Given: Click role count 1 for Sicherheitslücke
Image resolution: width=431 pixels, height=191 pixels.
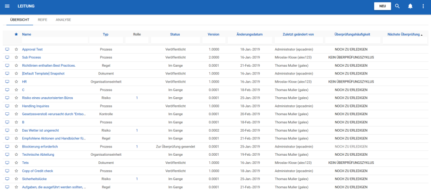Looking at the screenshot, I should pyautogui.click(x=137, y=179).
